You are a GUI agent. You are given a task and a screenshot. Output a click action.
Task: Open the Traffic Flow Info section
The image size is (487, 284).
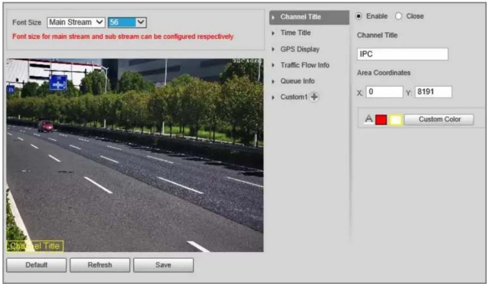pyautogui.click(x=305, y=65)
